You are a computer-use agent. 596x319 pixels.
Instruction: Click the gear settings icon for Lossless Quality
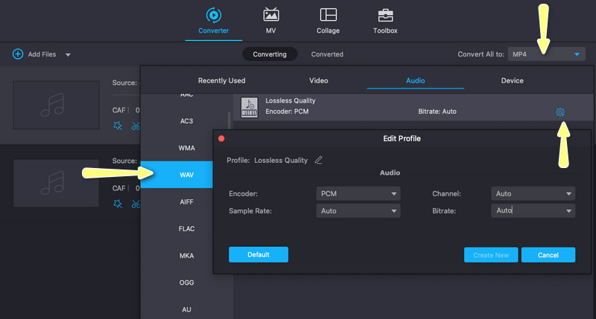[x=560, y=112]
